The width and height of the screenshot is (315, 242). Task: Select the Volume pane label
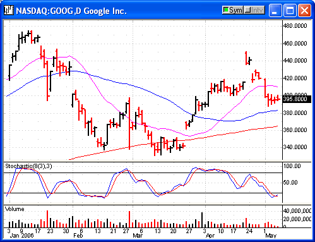(15, 209)
